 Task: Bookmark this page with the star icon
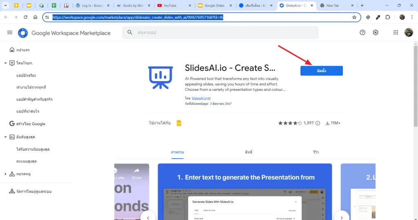(x=354, y=17)
